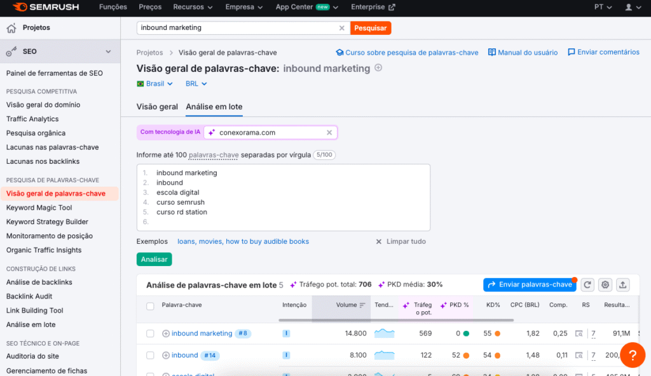The image size is (651, 376).
Task: Click the example keywords loans, movies link
Action: (x=243, y=241)
